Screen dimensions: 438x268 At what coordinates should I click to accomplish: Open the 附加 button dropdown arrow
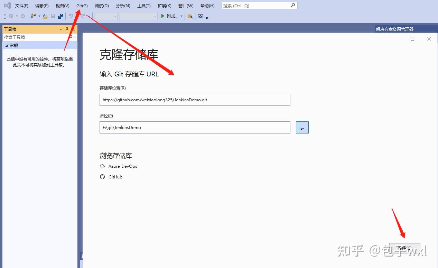pyautogui.click(x=181, y=16)
